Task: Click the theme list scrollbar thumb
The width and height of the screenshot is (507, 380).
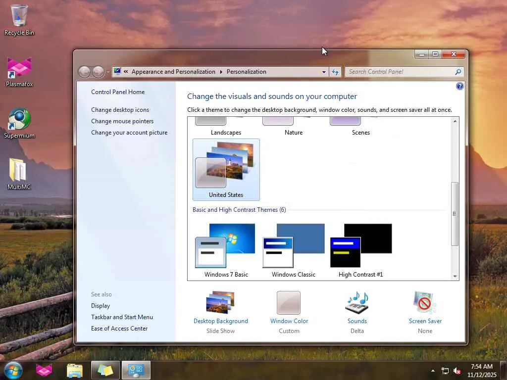Action: coord(455,214)
